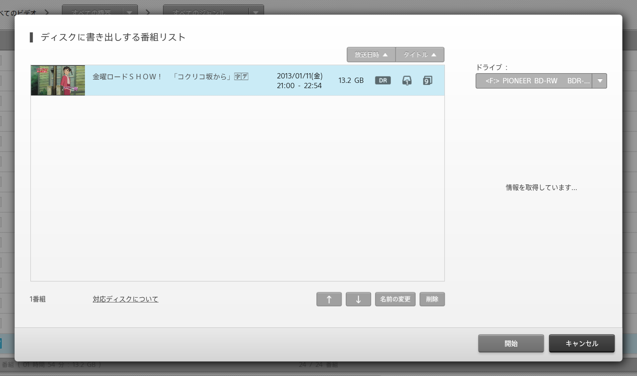Click the 字 subtitle icon in the title
This screenshot has height=376, width=637.
pos(238,76)
